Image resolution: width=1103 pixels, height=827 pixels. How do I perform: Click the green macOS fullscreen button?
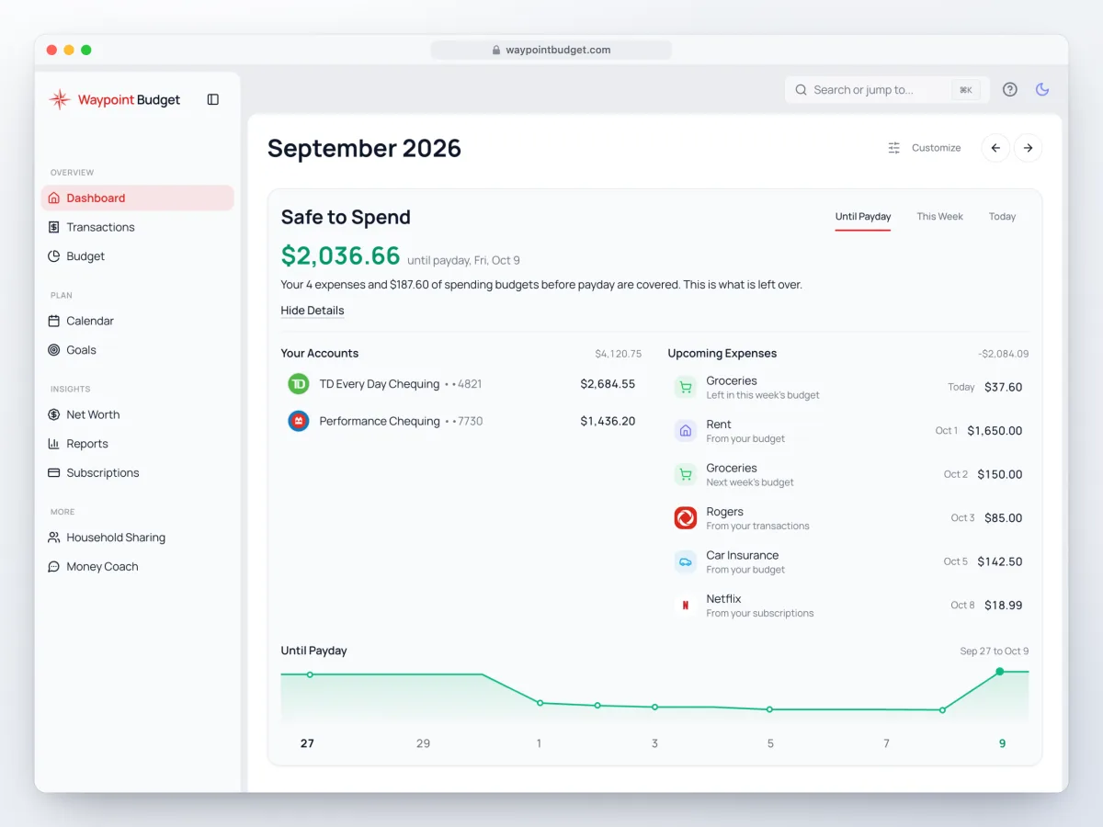click(86, 51)
